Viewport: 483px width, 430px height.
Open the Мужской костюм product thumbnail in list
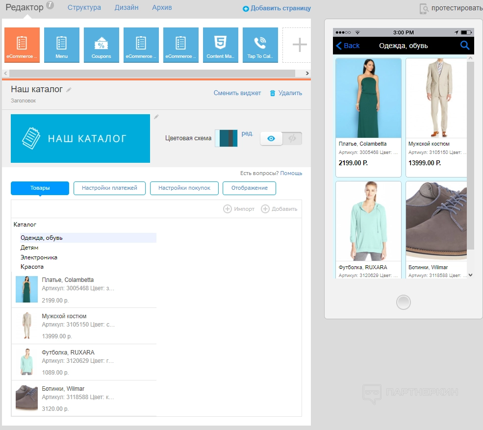tap(26, 326)
